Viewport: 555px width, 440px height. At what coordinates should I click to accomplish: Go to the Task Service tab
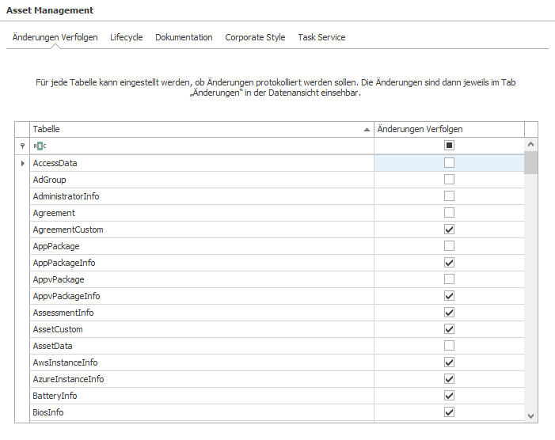coord(321,37)
